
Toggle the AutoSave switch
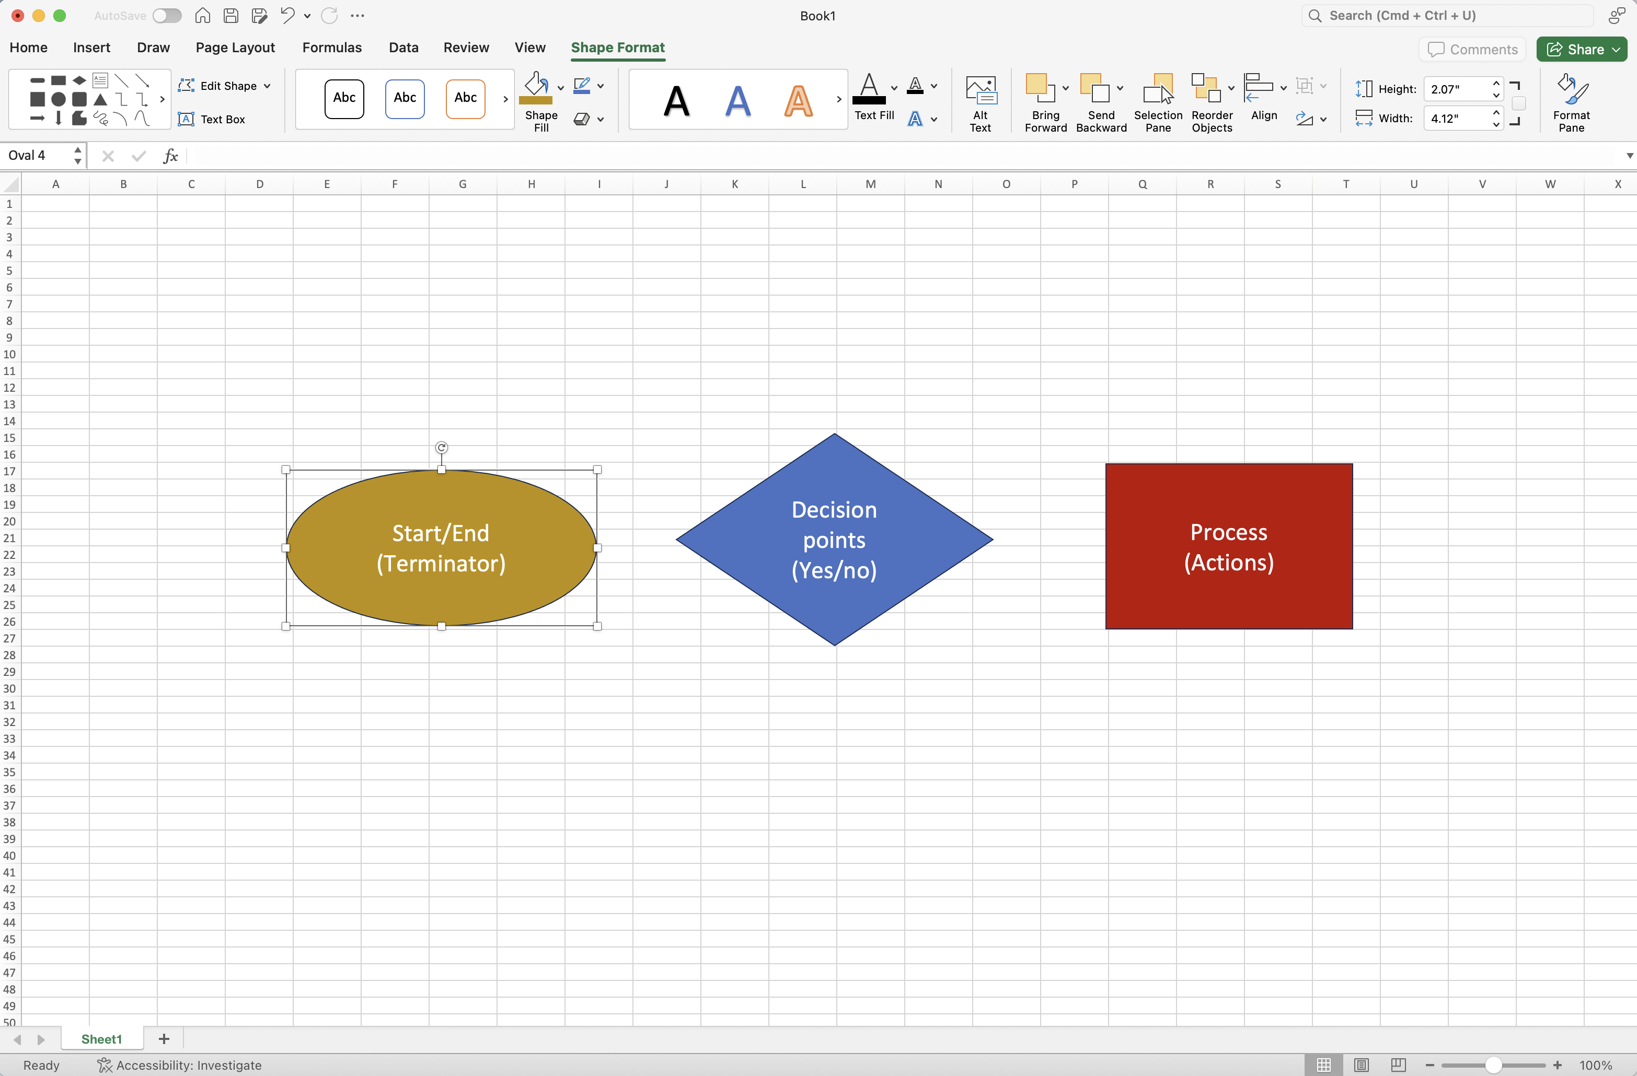(167, 15)
